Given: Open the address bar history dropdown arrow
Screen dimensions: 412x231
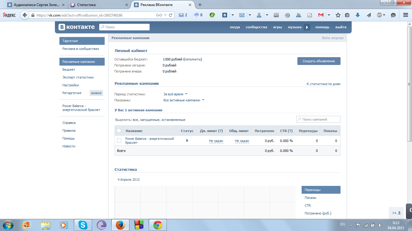Looking at the screenshot, I should click(165, 15).
